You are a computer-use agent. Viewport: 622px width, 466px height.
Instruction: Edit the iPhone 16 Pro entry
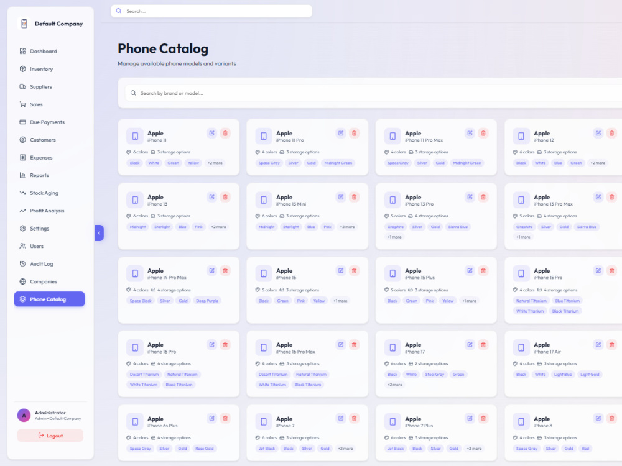coord(212,345)
